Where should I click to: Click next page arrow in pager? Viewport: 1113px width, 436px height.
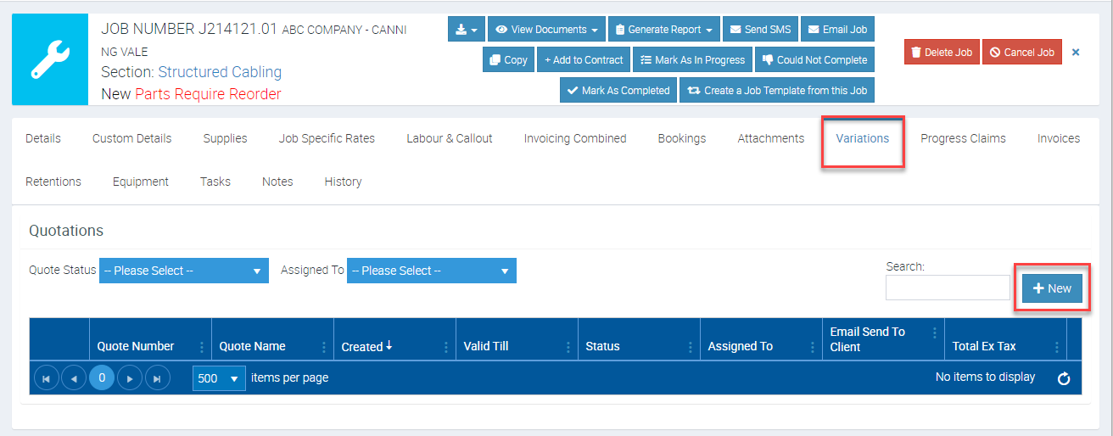130,378
